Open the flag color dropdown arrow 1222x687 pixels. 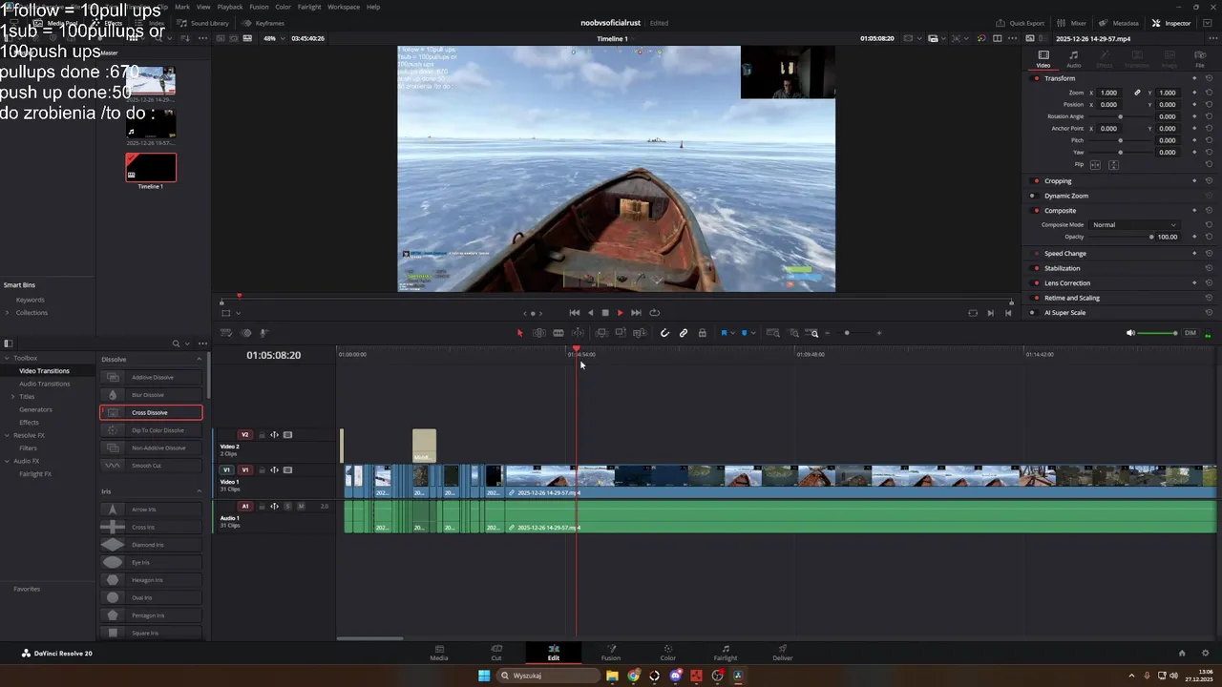tap(732, 333)
